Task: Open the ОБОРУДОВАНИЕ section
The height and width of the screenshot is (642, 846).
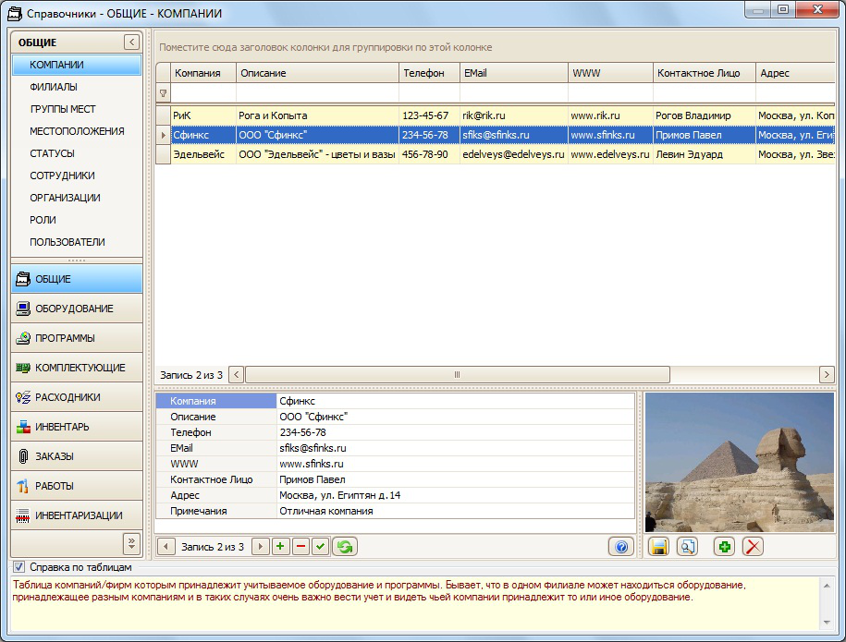Action: [76, 309]
